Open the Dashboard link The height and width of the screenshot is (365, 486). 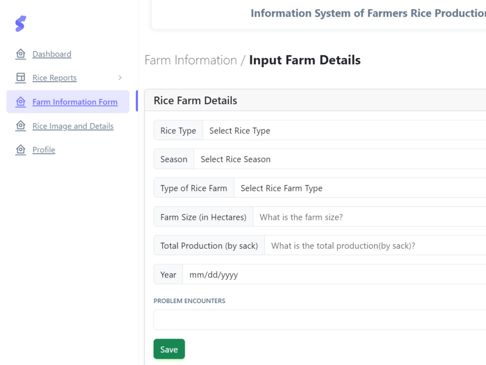pyautogui.click(x=52, y=54)
